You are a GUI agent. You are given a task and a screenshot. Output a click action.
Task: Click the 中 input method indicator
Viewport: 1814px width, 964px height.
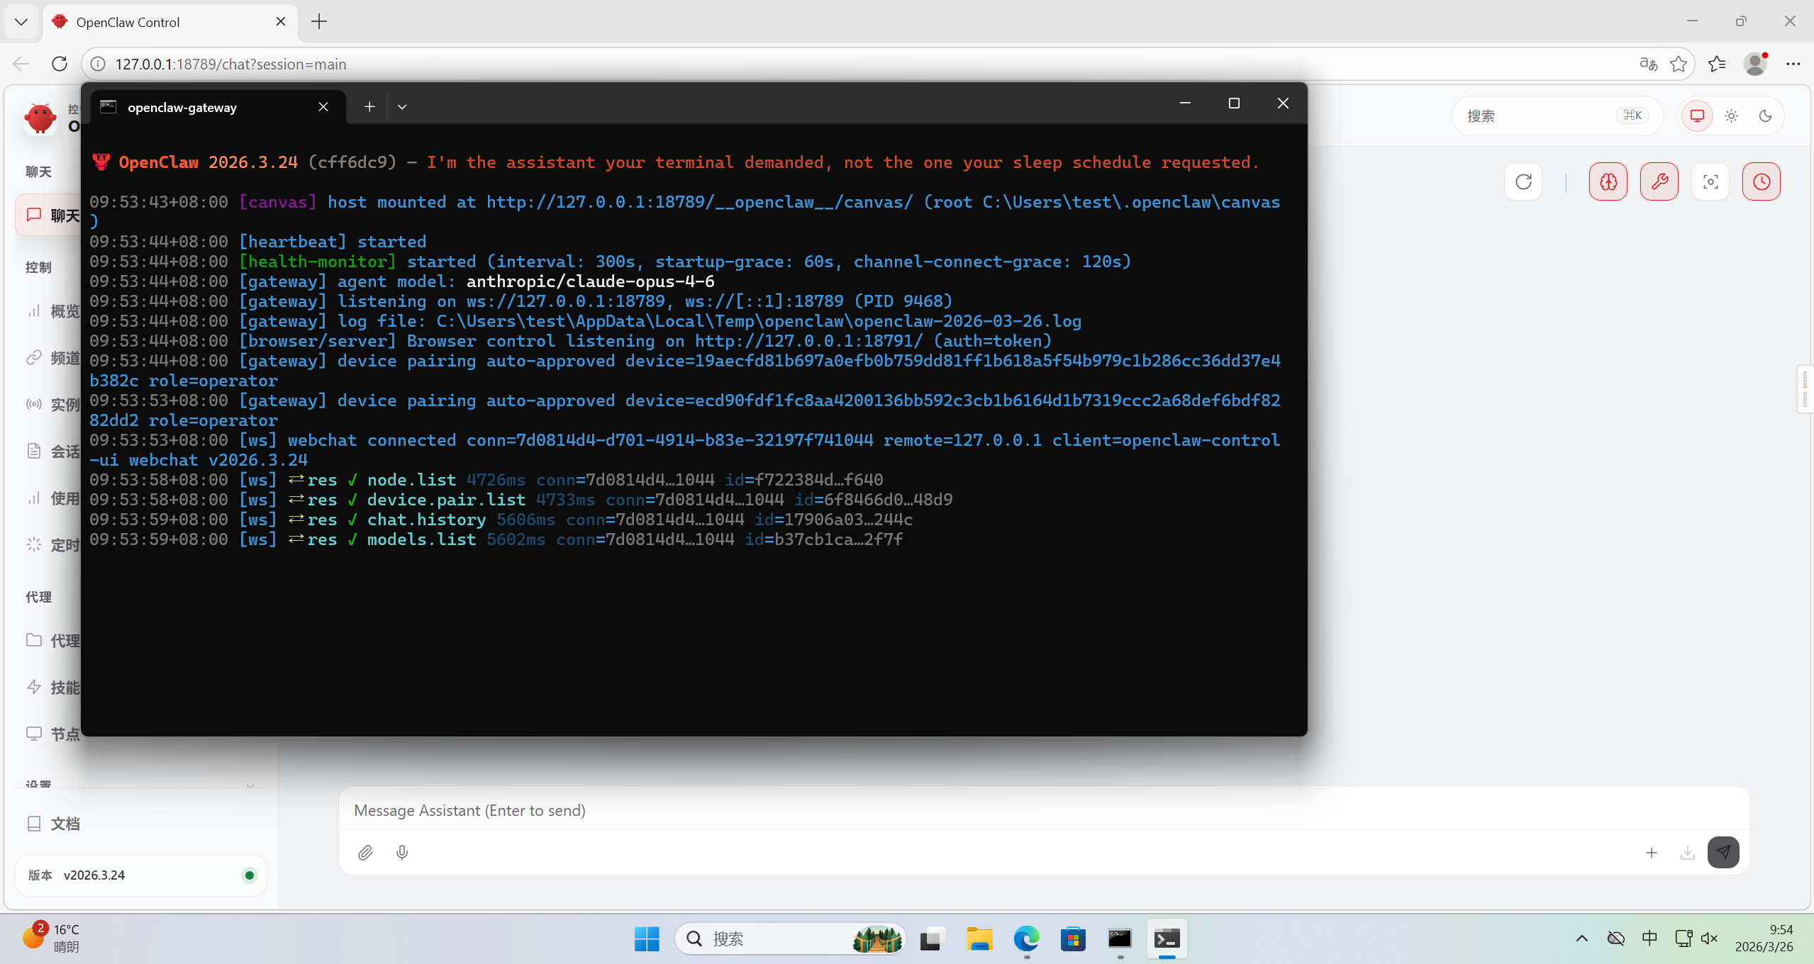[1649, 938]
